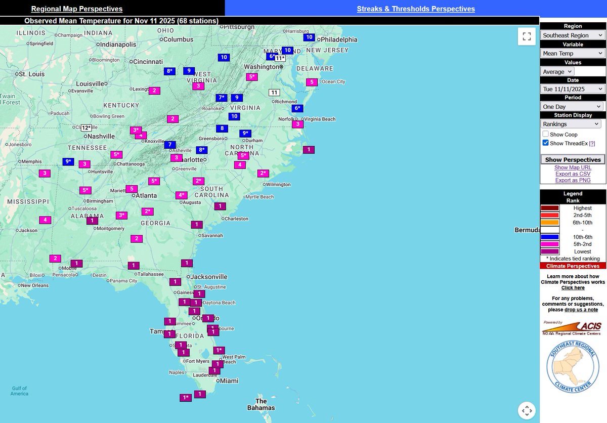The width and height of the screenshot is (607, 423).
Task: Click the white '11' boxed marker near Richmond
Action: click(x=275, y=92)
